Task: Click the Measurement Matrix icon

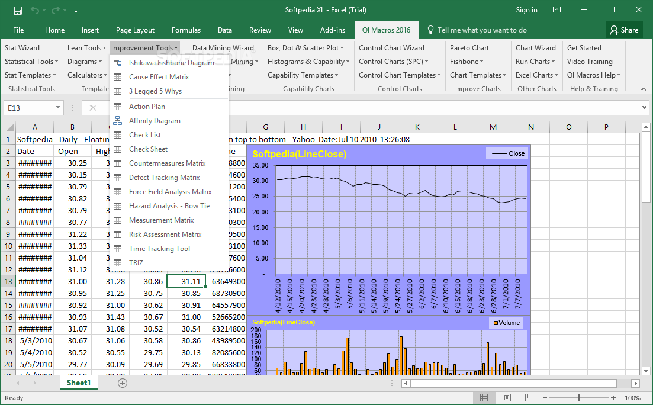Action: 118,220
